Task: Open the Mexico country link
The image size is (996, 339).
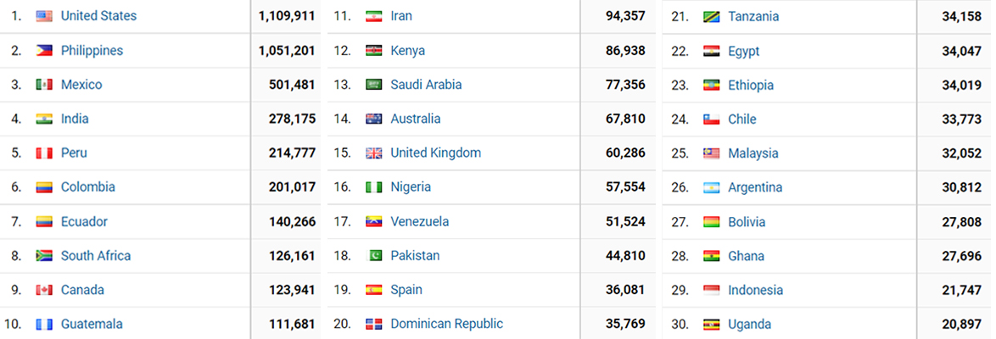Action: tap(81, 85)
